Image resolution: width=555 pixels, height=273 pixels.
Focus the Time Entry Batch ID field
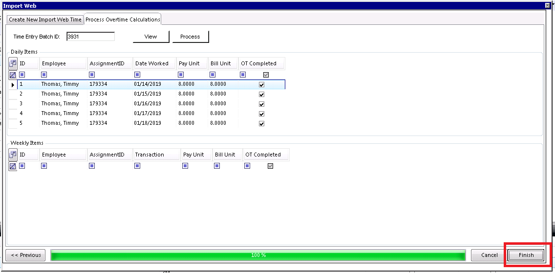[x=90, y=37]
